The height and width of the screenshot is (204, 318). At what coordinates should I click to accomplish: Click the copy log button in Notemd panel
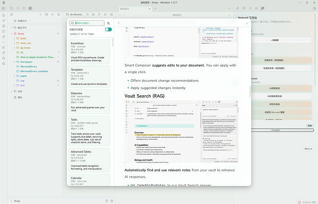coord(308,149)
